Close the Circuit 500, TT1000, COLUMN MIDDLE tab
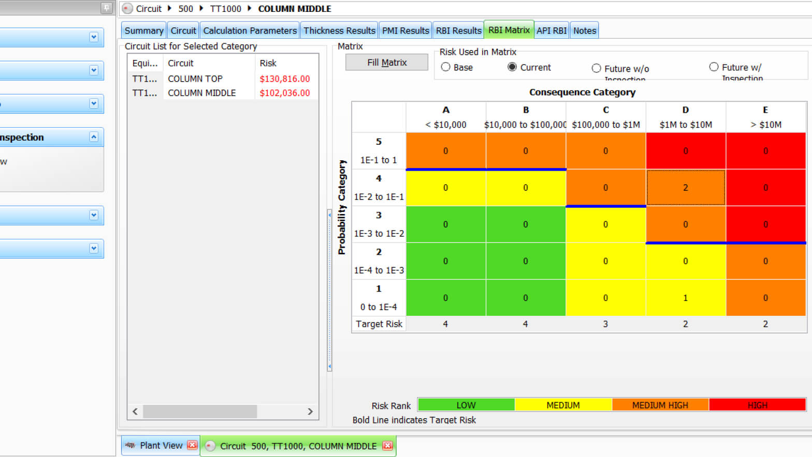812x457 pixels. click(x=387, y=446)
